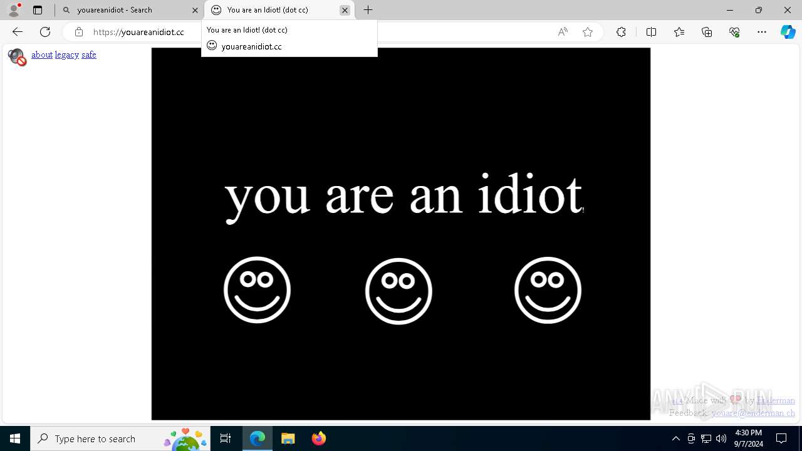This screenshot has height=451, width=802.
Task: Open the legacy link
Action: click(x=67, y=54)
